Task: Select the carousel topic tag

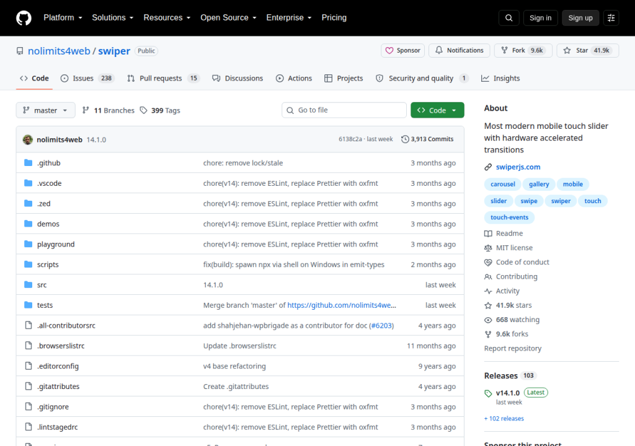Action: pos(502,184)
